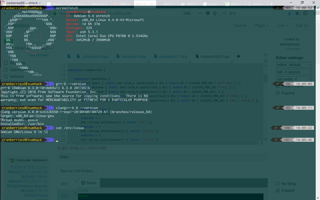Open the Pocket save icon
The width and height of the screenshot is (320, 200).
(x=207, y=13)
